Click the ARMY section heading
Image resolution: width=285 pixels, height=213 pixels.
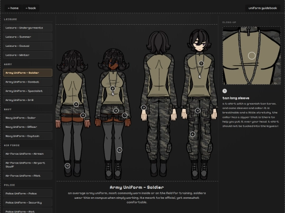click(x=8, y=64)
